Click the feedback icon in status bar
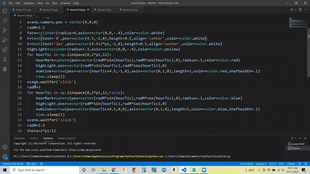This screenshot has height=174, width=310. [x=300, y=164]
